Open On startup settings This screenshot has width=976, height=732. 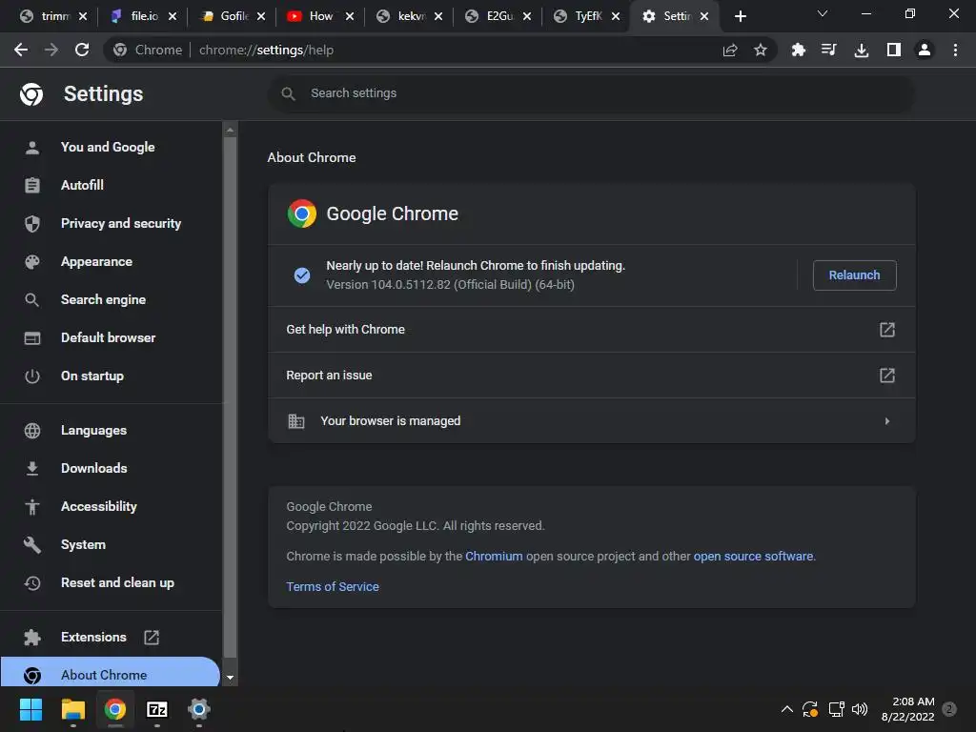coord(92,376)
